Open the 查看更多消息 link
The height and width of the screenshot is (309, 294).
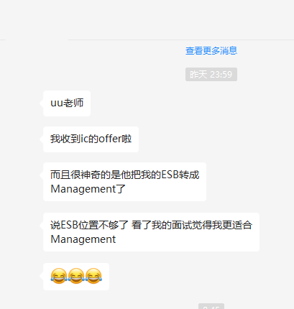211,51
